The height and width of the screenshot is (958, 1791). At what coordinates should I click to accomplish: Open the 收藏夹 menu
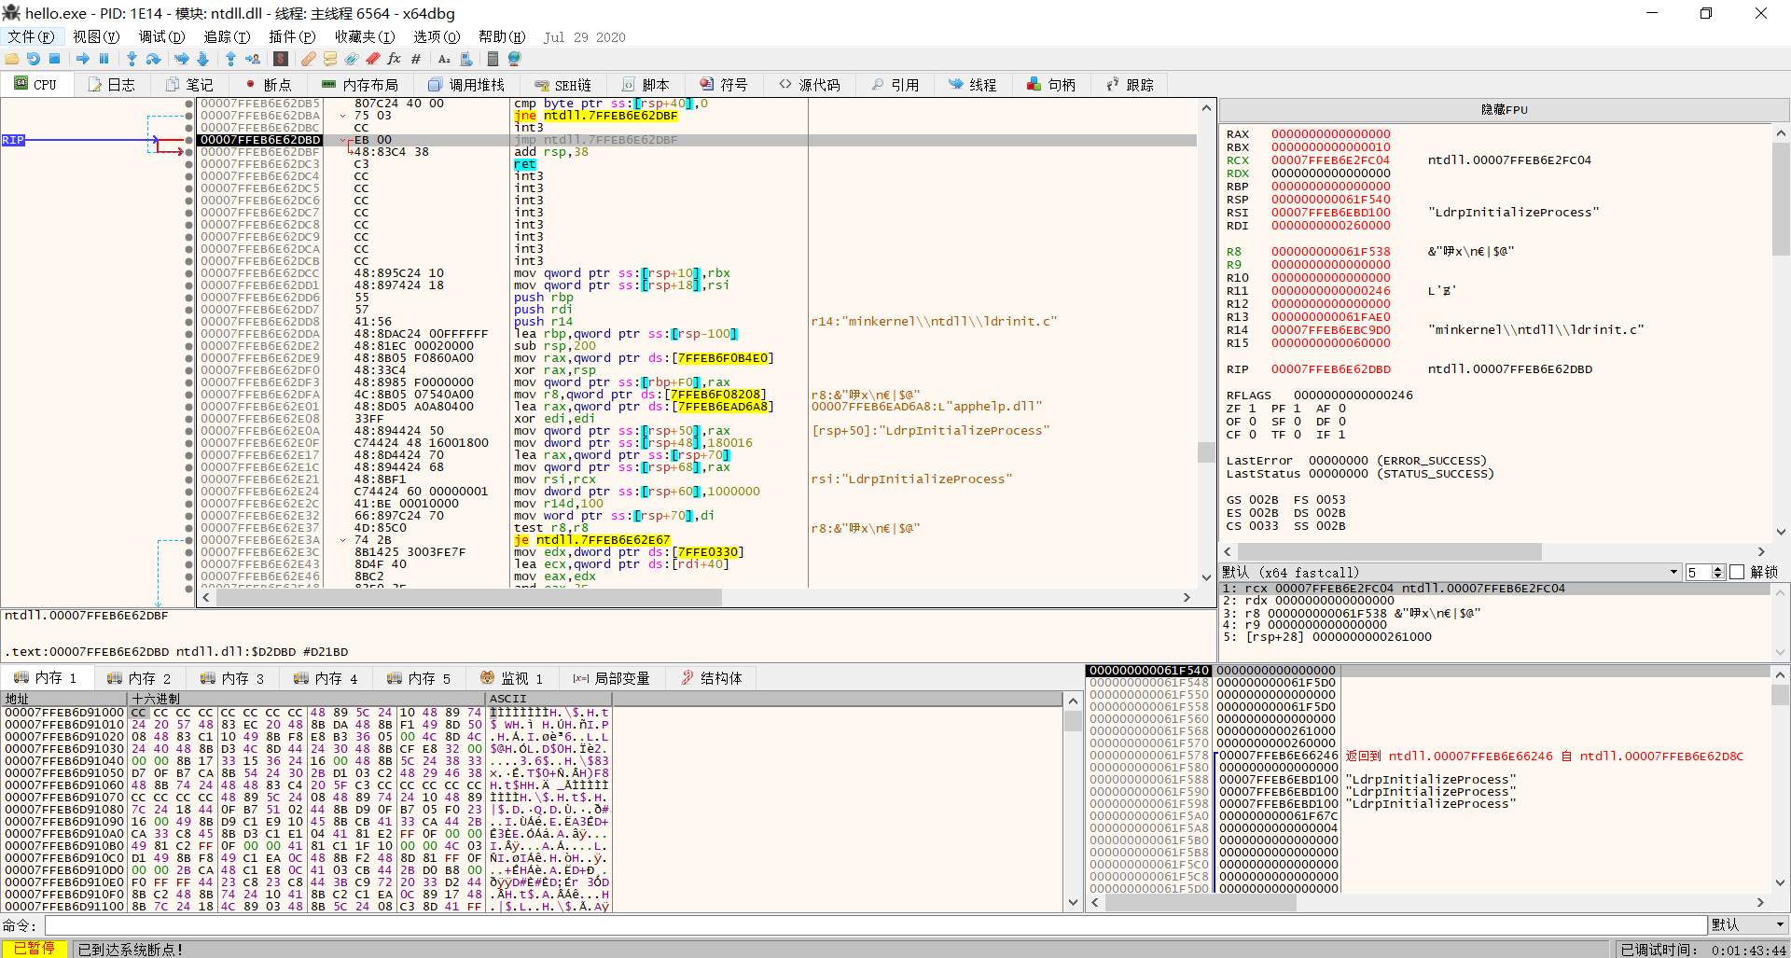(x=365, y=36)
